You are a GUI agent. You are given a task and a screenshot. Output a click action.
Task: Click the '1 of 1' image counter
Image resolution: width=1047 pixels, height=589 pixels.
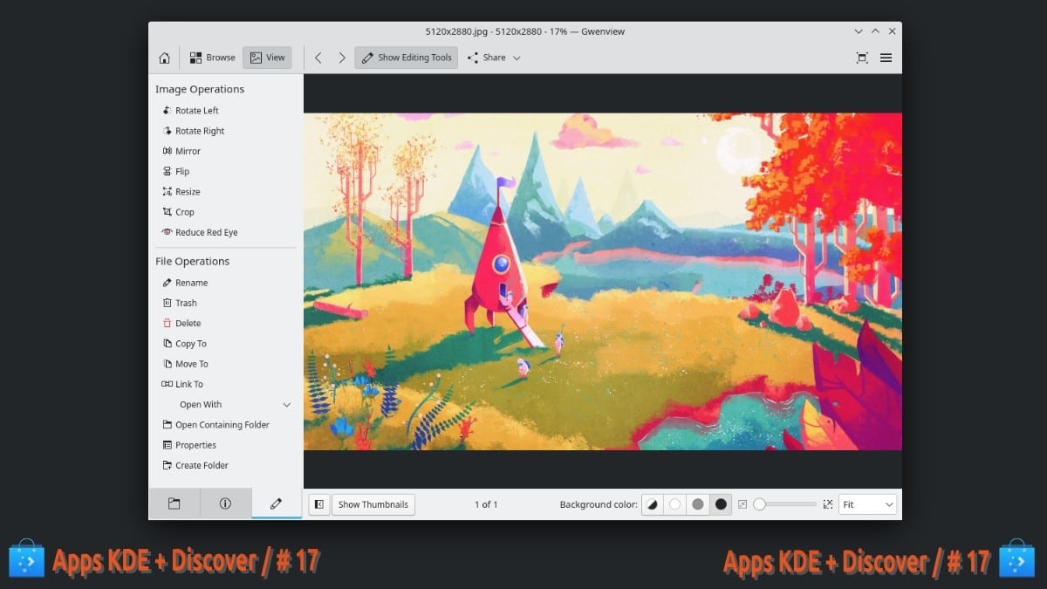coord(486,504)
